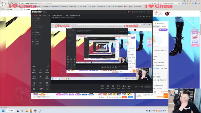Select the second scene tab
The image size is (201, 113).
point(40,15)
